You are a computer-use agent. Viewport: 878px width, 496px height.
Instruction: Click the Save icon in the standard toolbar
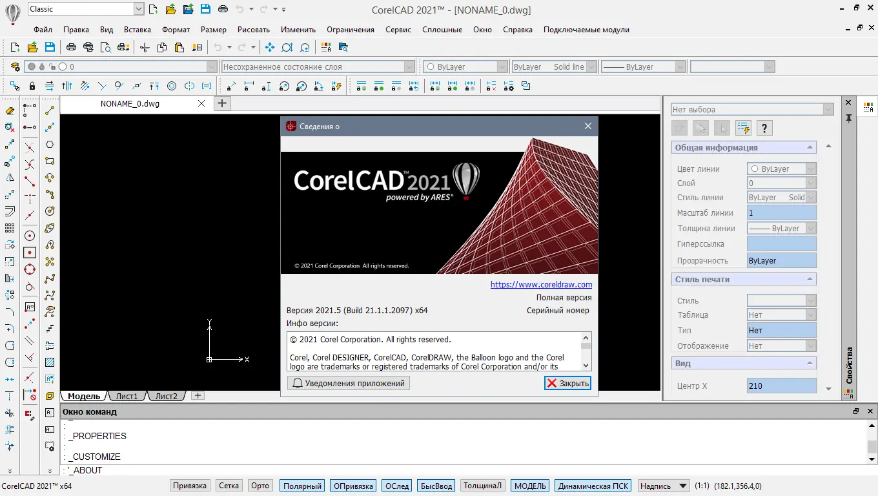[x=50, y=47]
